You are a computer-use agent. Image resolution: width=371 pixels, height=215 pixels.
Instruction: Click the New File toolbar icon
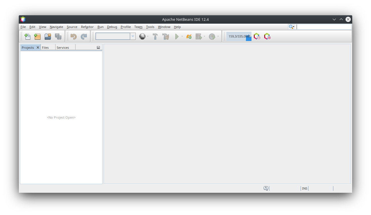27,37
